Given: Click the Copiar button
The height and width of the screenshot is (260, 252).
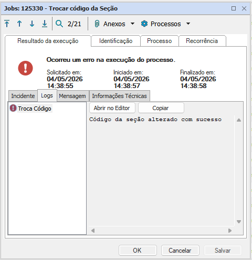Looking at the screenshot, I should point(161,108).
